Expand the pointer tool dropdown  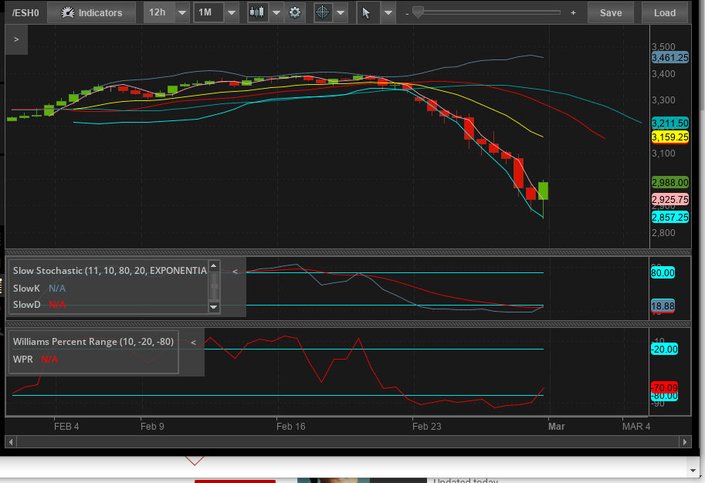point(388,12)
